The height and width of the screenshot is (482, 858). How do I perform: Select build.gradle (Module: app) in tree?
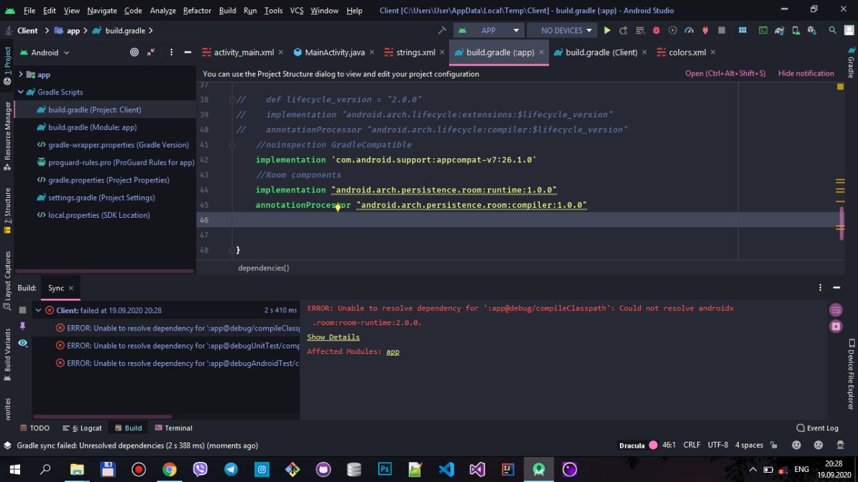(92, 127)
